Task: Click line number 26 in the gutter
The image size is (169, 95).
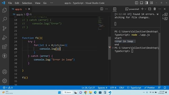Action: click(x=16, y=49)
